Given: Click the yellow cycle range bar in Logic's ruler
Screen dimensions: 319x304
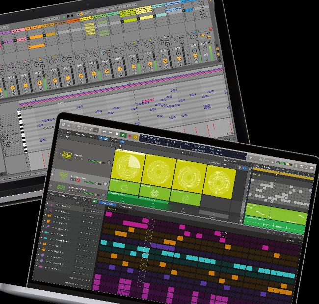Looking at the screenshot, I should pos(283,174).
